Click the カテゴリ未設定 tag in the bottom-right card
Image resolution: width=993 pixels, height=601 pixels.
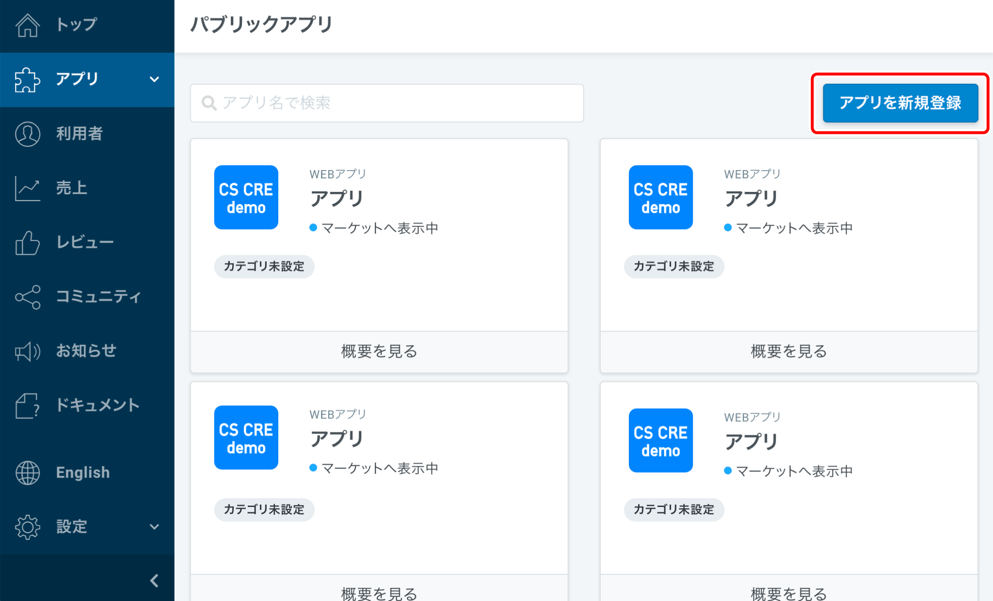click(x=673, y=509)
